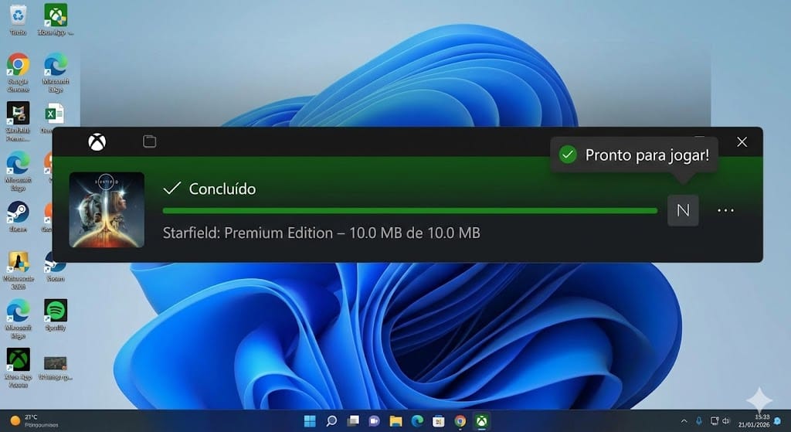Open the Steam desktop shortcut
This screenshot has width=791, height=432.
click(x=18, y=213)
